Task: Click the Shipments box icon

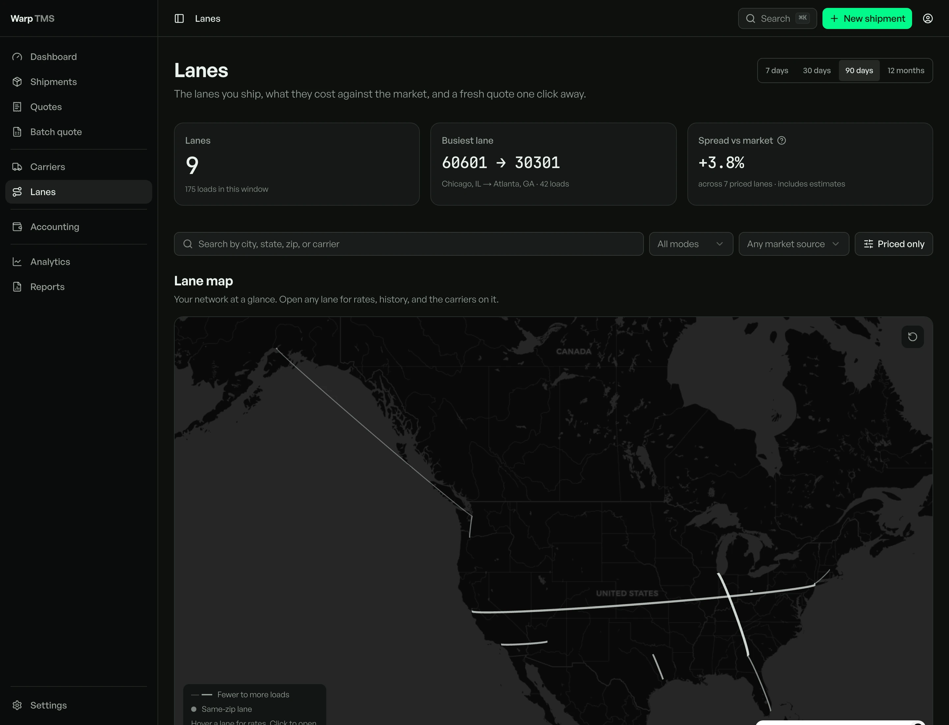Action: pos(17,82)
